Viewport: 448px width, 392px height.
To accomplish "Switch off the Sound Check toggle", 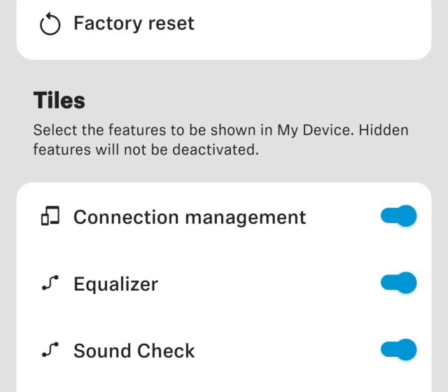I will (399, 349).
